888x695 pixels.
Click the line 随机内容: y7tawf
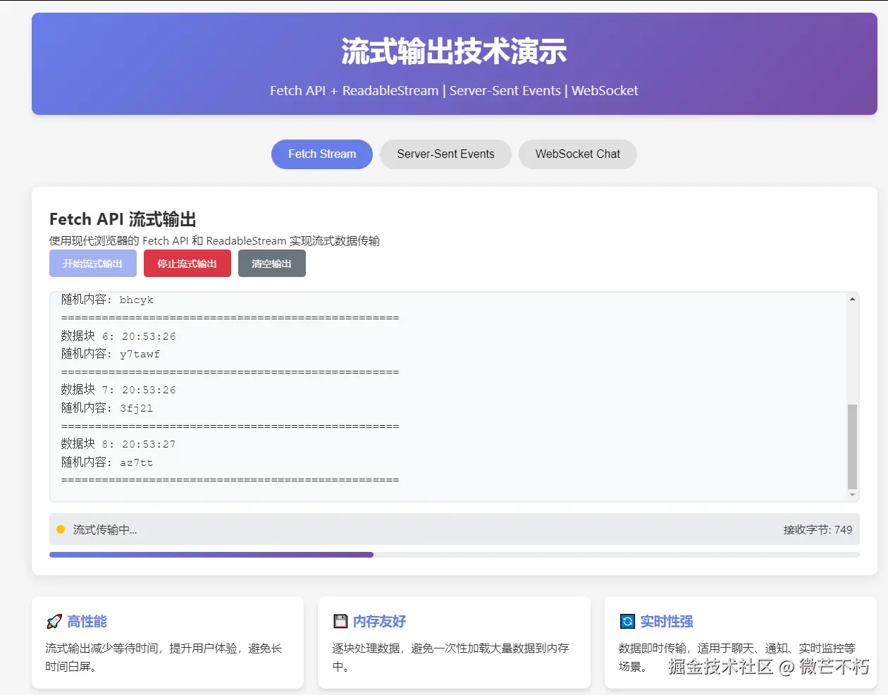[x=111, y=354]
